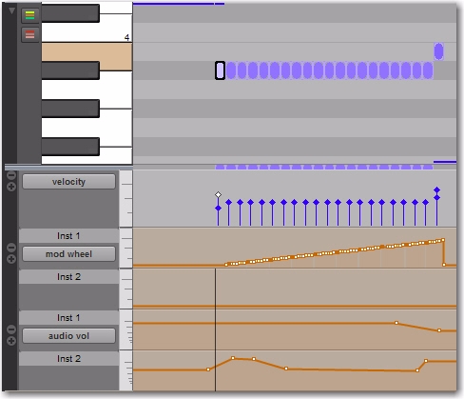464x399 pixels.
Task: Click the green and yellow track list icon
Action: point(29,15)
